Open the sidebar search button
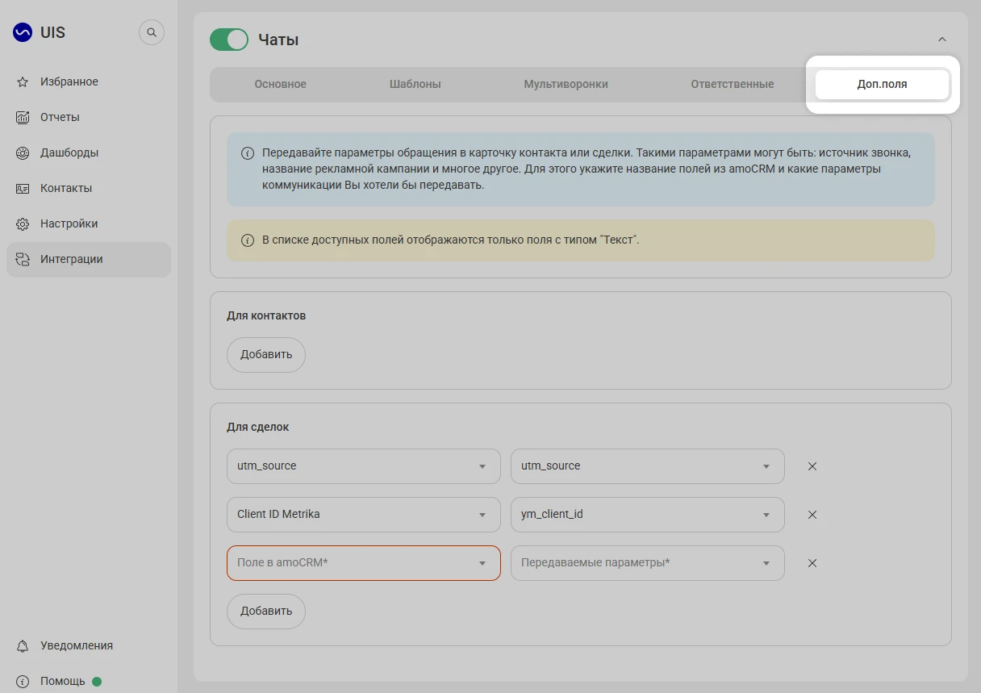This screenshot has height=693, width=981. click(x=152, y=33)
